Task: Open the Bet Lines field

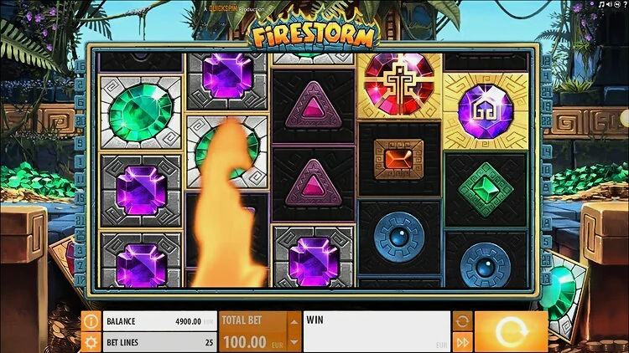Action: click(x=160, y=343)
